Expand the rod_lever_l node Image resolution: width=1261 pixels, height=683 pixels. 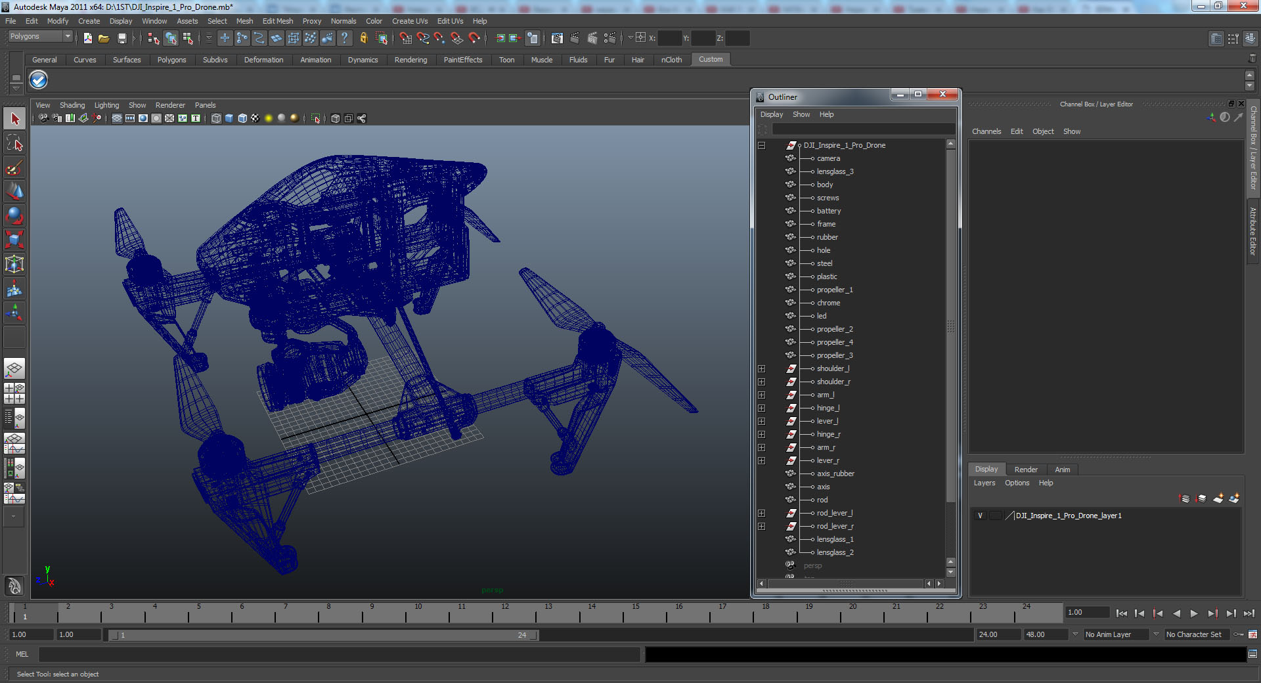761,513
